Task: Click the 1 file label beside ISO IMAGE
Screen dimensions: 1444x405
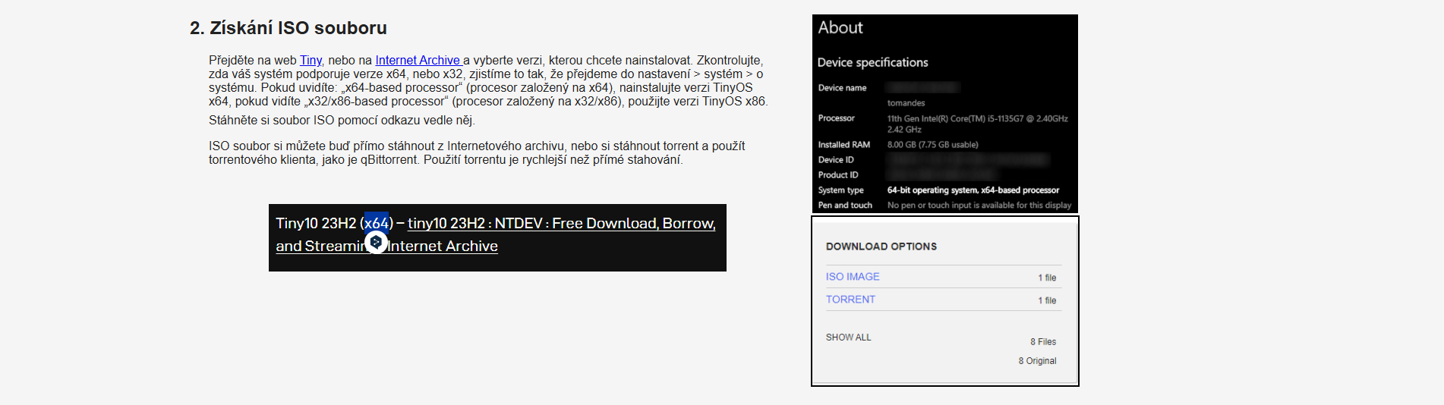Action: pos(1047,278)
